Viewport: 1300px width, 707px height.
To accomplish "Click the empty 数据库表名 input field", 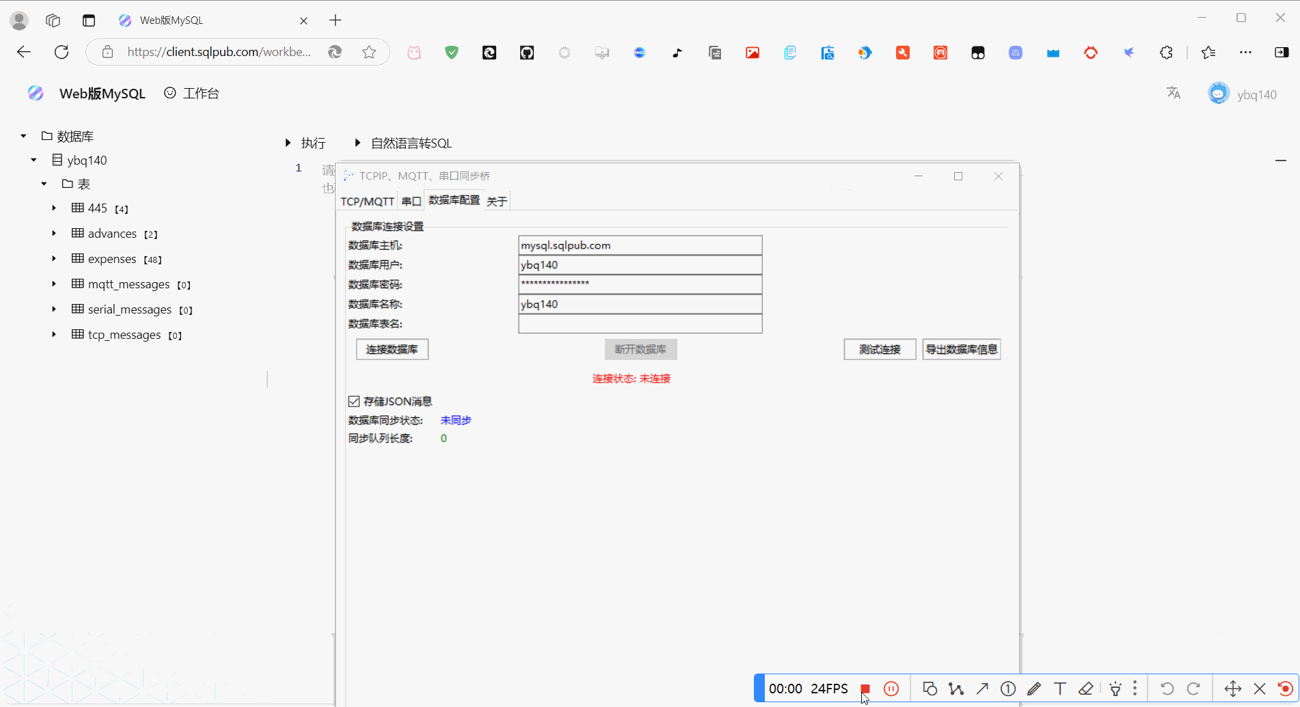I will (x=640, y=324).
